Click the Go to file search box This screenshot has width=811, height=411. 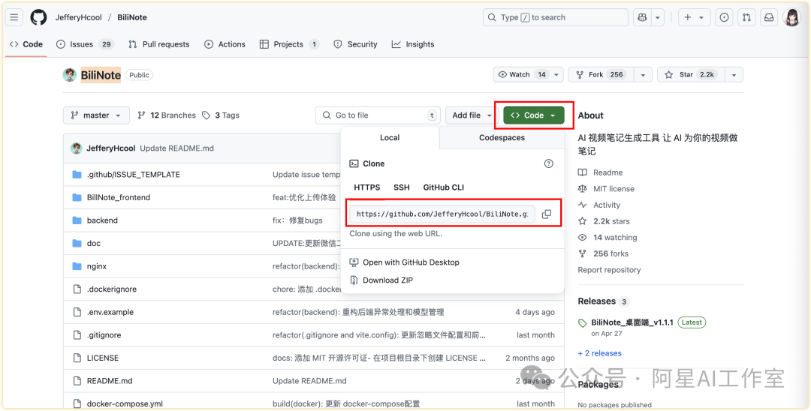tap(378, 115)
